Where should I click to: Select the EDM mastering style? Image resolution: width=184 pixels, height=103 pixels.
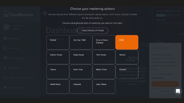pos(127,42)
